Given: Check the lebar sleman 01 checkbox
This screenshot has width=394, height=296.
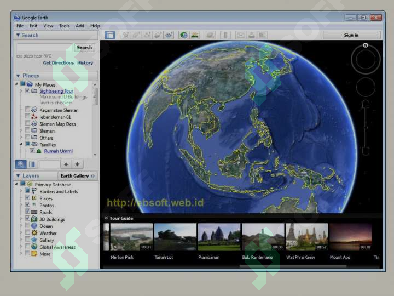Looking at the screenshot, I should (x=28, y=117).
